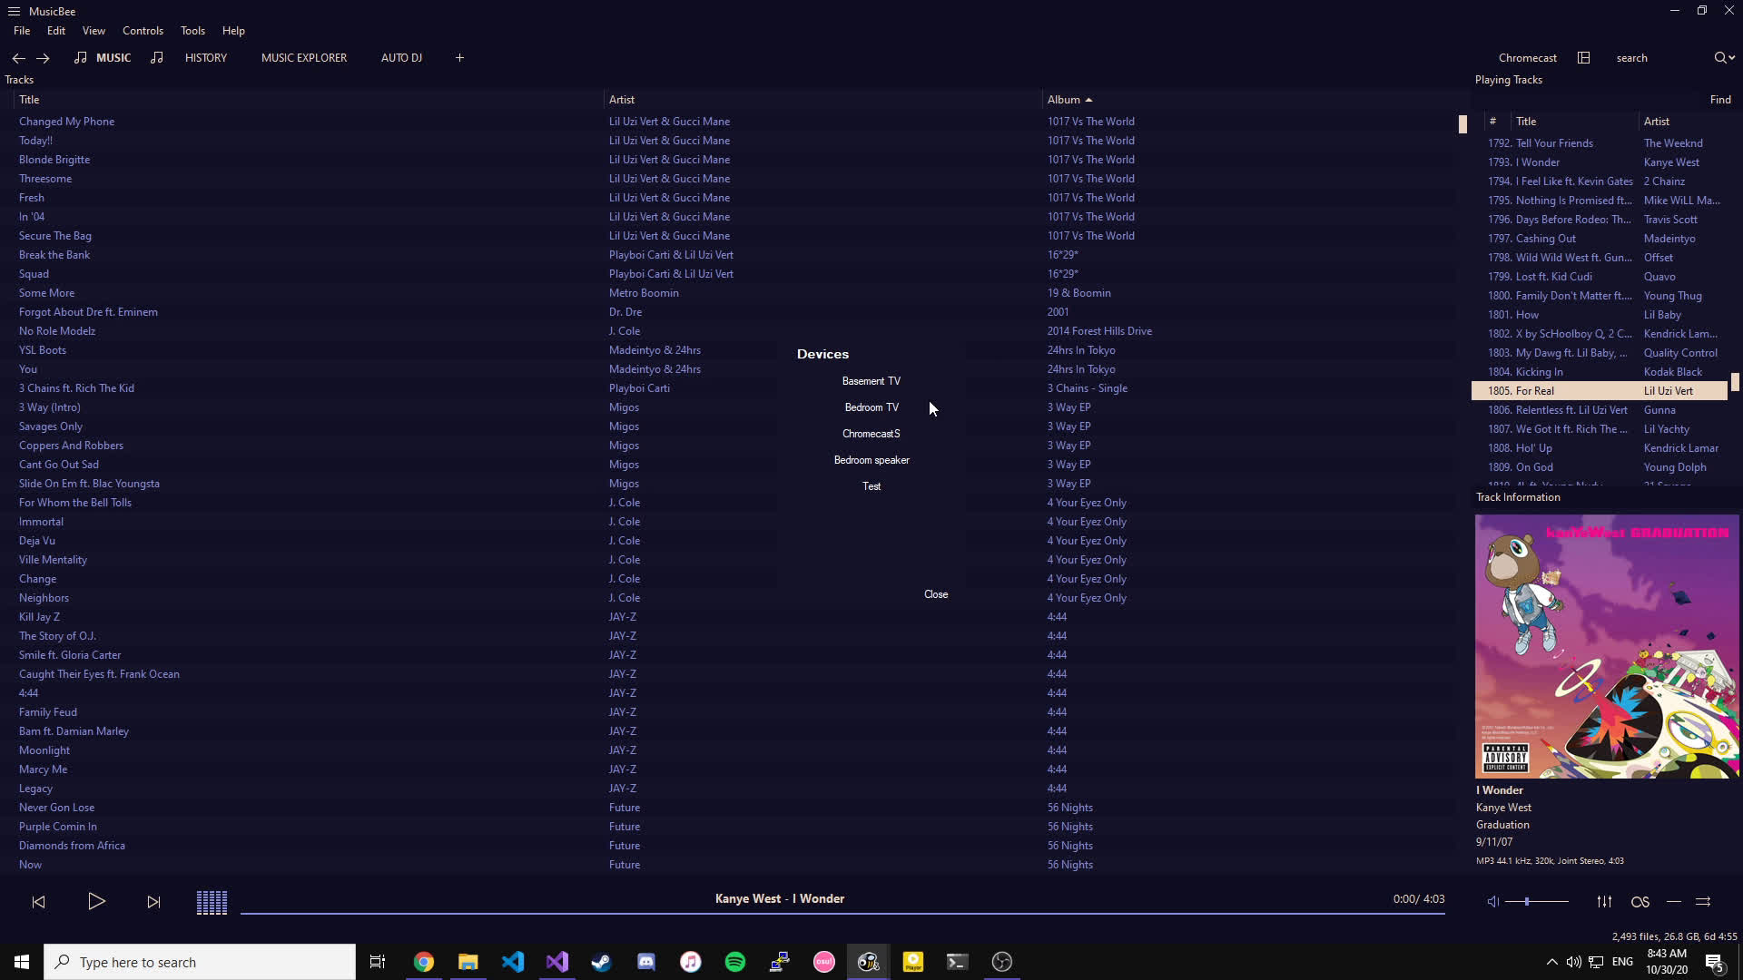Image resolution: width=1743 pixels, height=980 pixels.
Task: Switch to the MUSIC tab
Action: coord(113,58)
